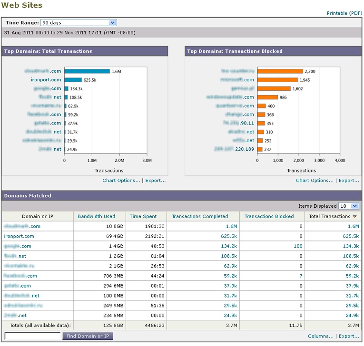Open the Printable (PDF) link

pos(344,13)
